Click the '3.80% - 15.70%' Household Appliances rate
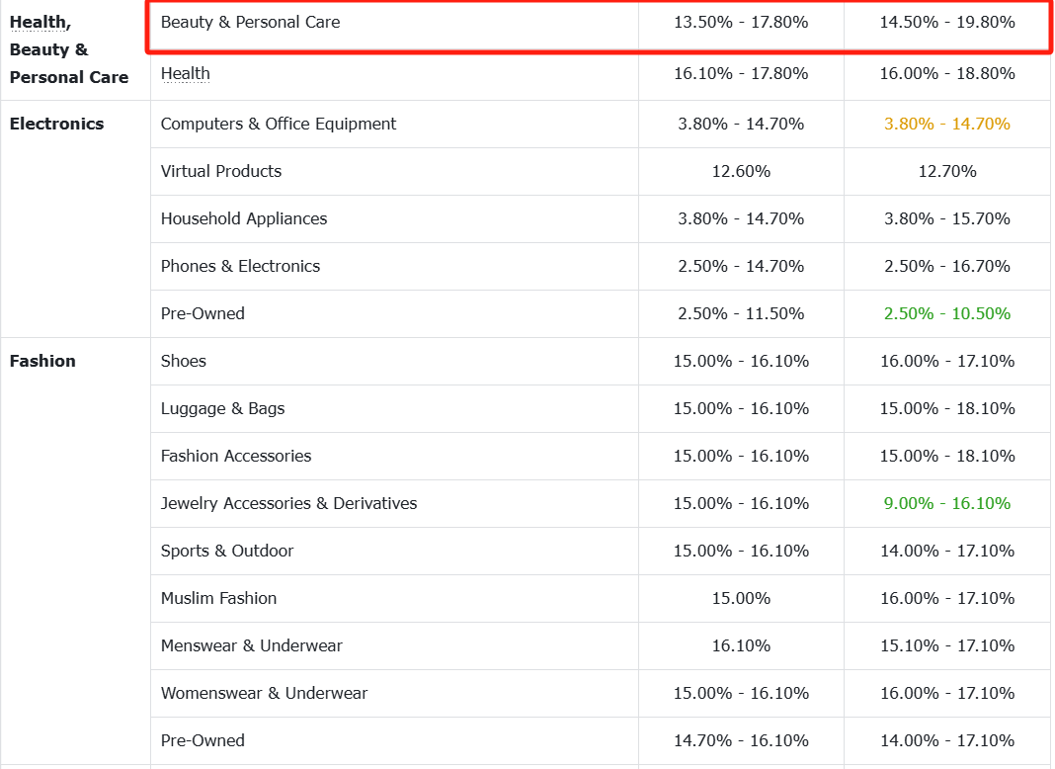The width and height of the screenshot is (1055, 769). coord(947,218)
